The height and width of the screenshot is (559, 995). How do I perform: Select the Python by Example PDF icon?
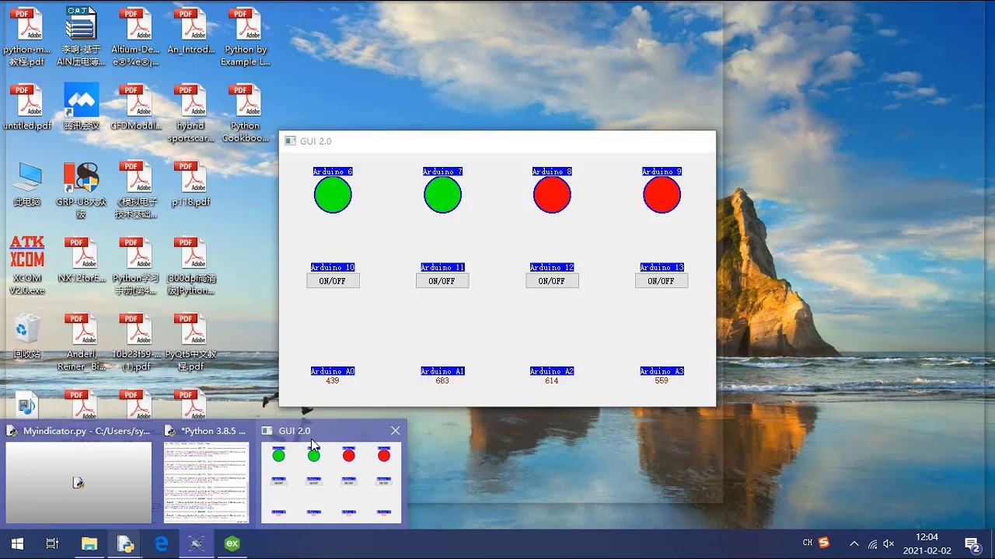tap(245, 36)
